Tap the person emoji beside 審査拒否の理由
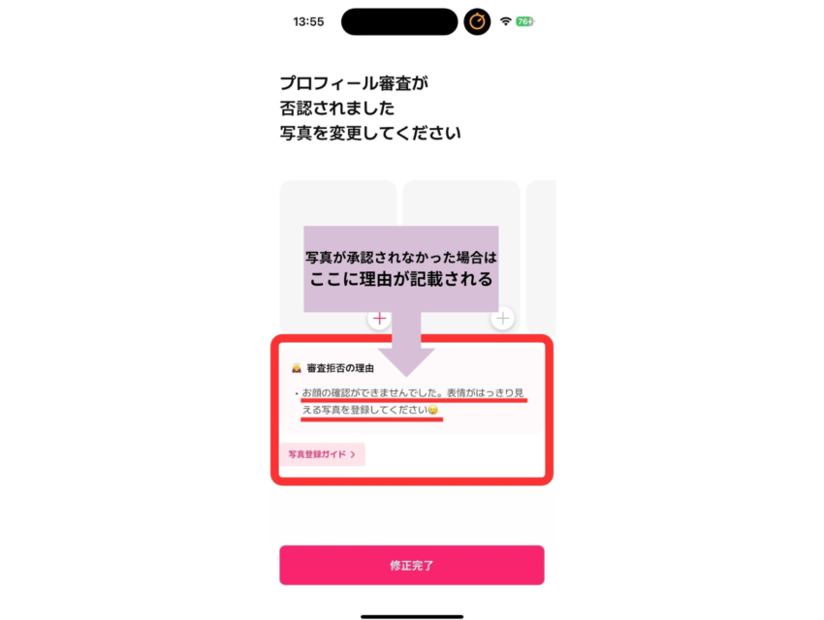 297,368
